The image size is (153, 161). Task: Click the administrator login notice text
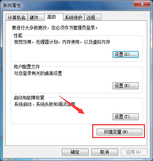click(x=55, y=28)
